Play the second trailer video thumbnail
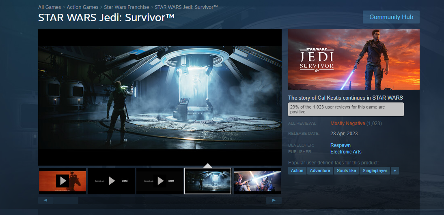Image resolution: width=444 pixels, height=215 pixels. 111,181
